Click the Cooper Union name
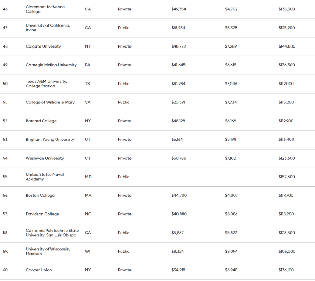 (39, 270)
